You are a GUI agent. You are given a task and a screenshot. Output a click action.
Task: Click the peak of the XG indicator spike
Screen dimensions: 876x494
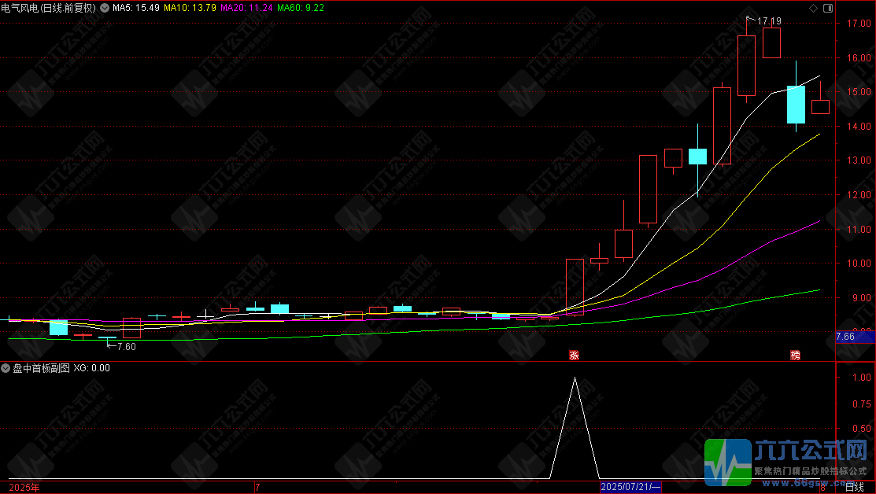pyautogui.click(x=575, y=378)
